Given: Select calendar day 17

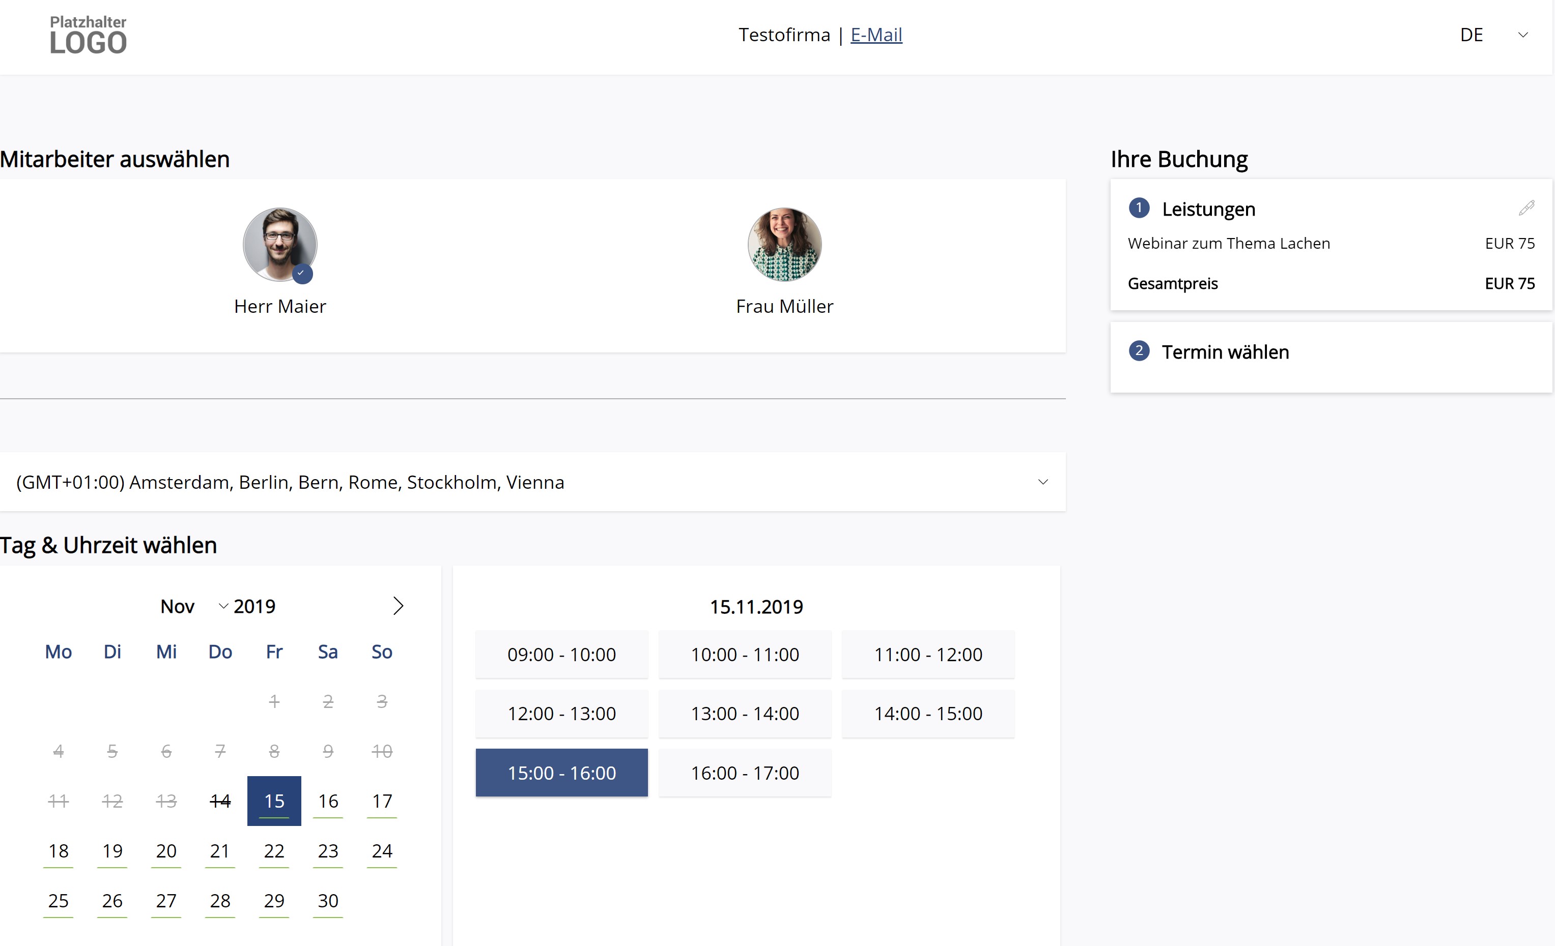Looking at the screenshot, I should (x=382, y=801).
